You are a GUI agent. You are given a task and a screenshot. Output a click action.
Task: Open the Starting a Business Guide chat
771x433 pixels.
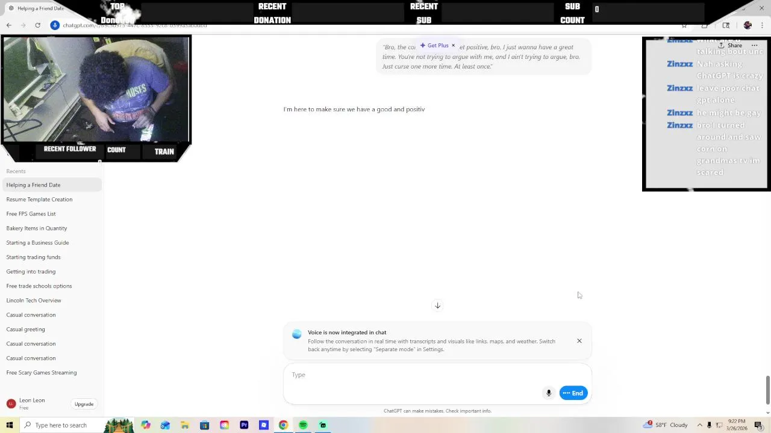pyautogui.click(x=52, y=243)
